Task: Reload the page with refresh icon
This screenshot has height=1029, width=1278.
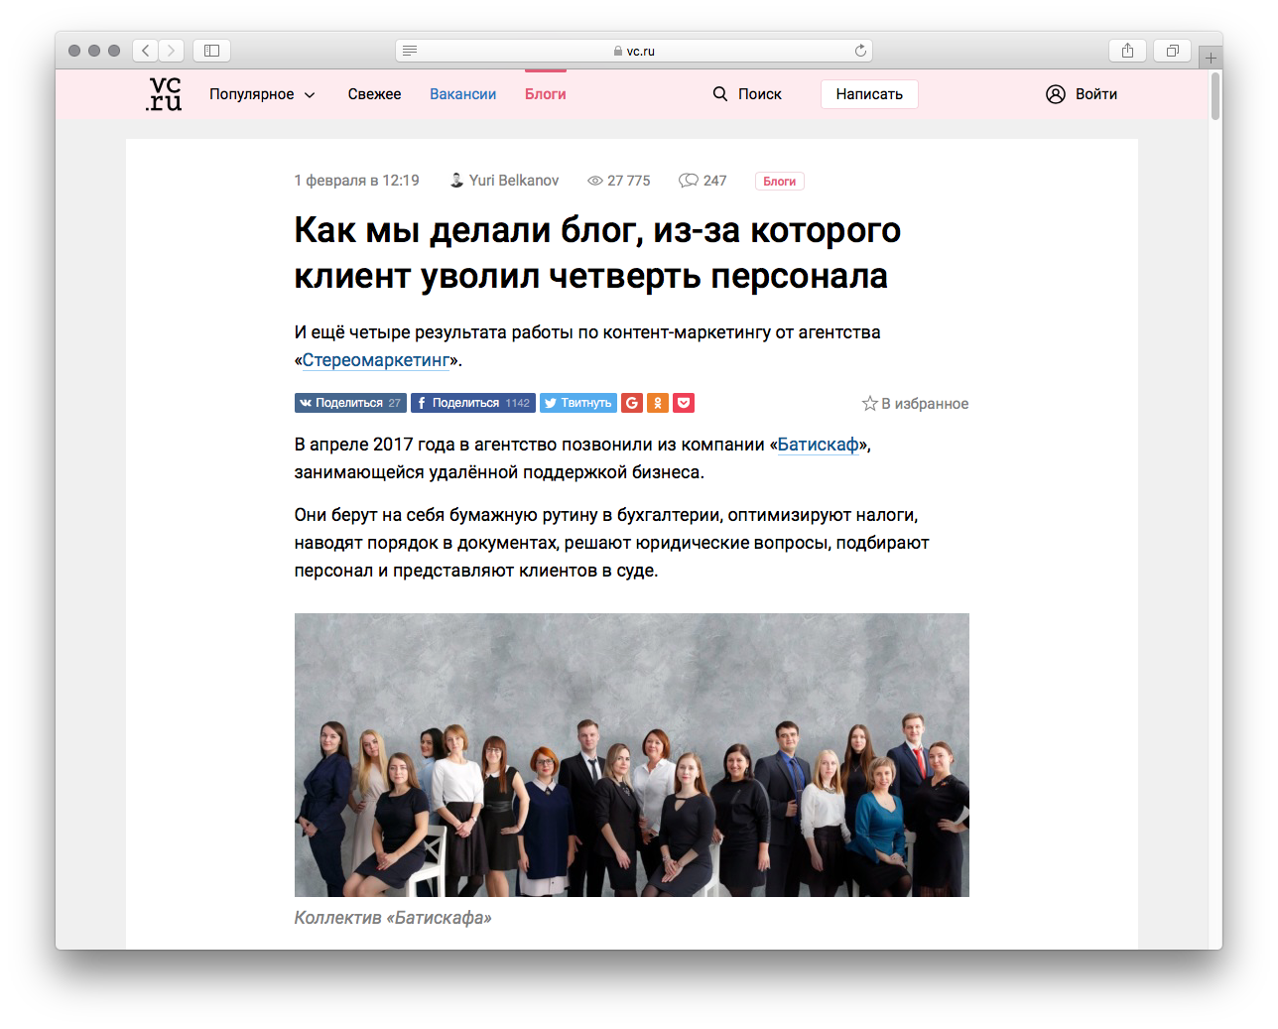Action: click(860, 51)
